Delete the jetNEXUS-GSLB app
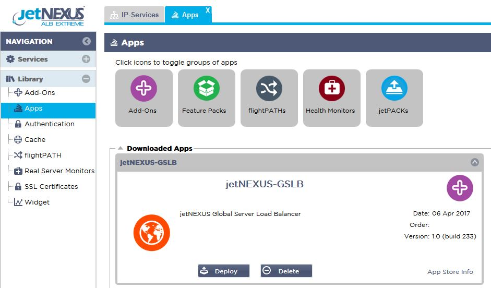The image size is (491, 288). [x=286, y=271]
